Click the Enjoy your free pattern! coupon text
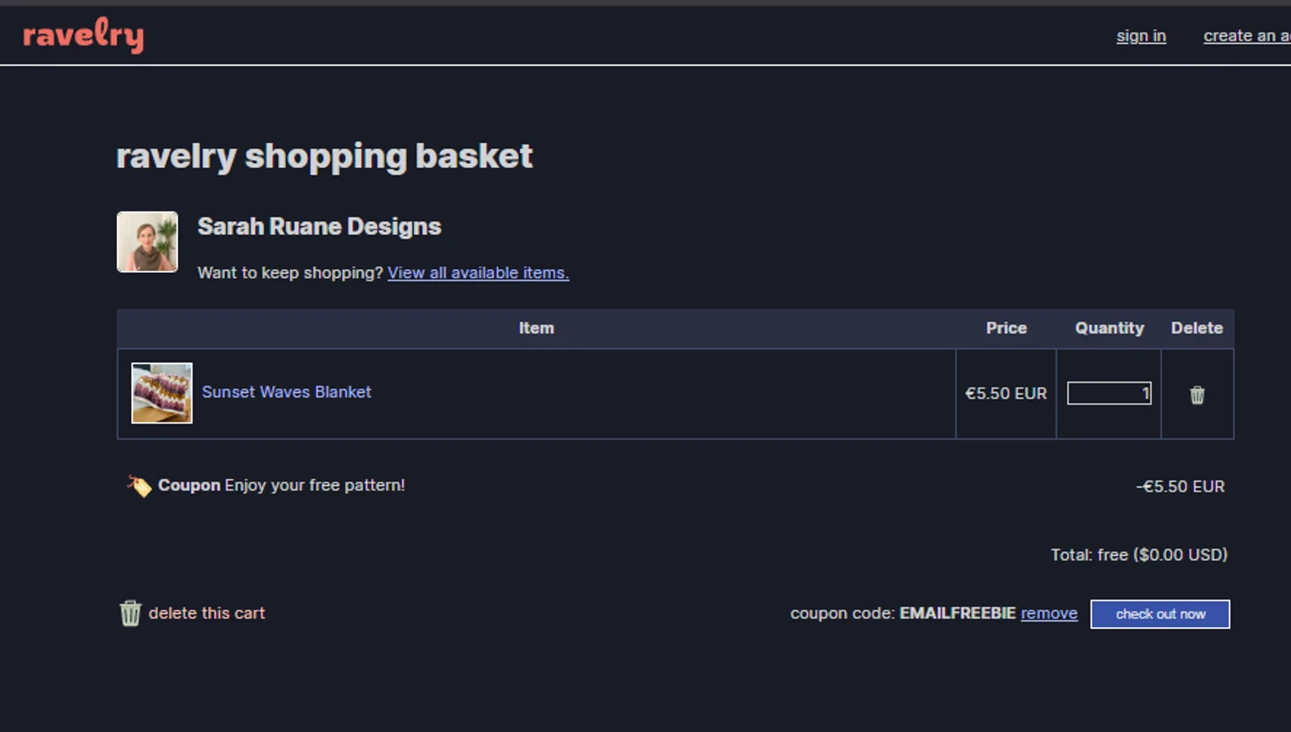The width and height of the screenshot is (1291, 732). (x=315, y=485)
